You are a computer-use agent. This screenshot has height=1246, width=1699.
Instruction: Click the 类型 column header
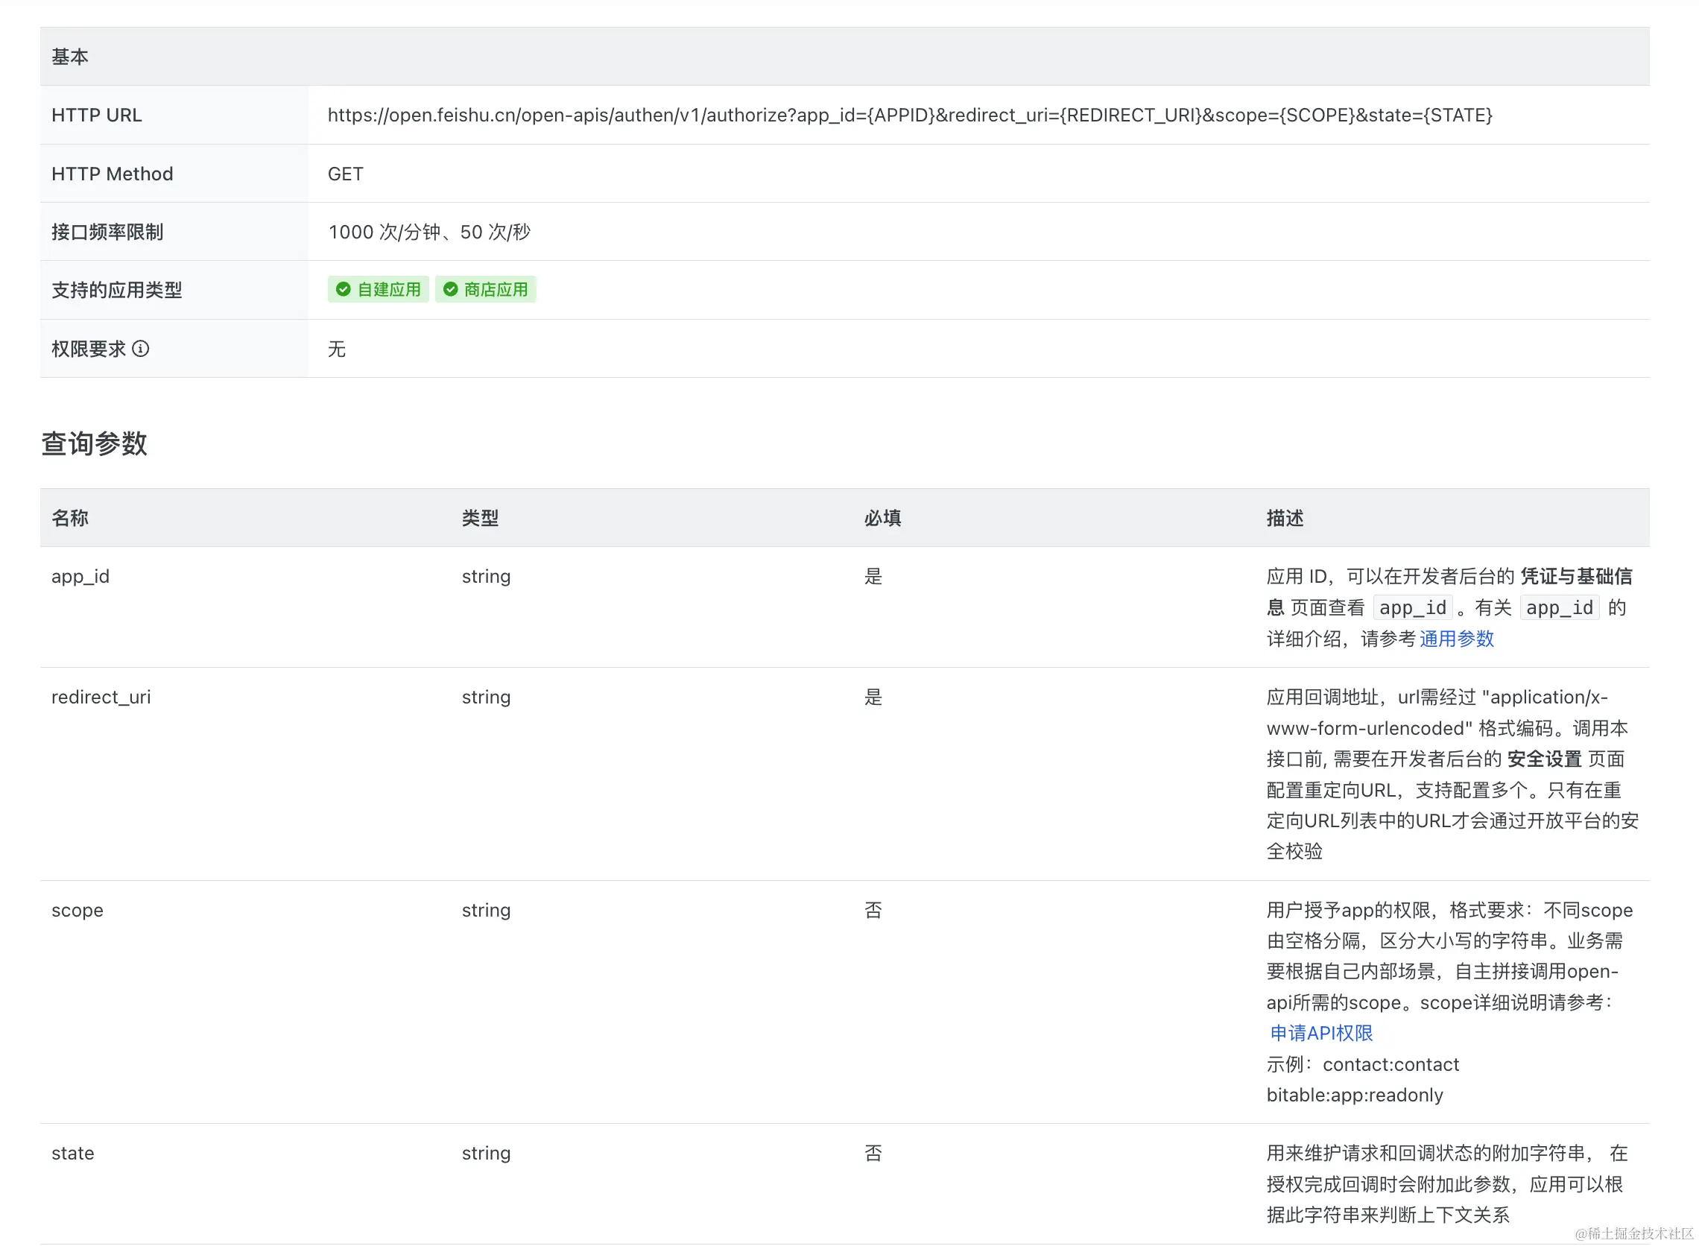click(480, 518)
